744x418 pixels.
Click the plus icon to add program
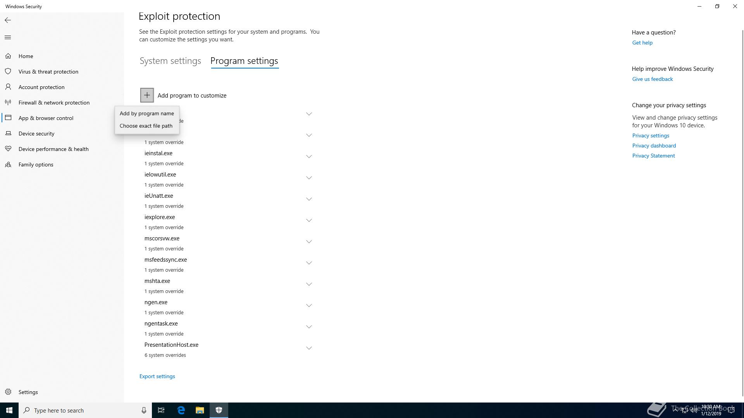click(x=147, y=95)
